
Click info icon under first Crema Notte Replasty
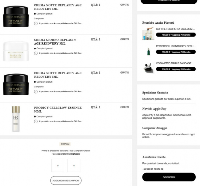click(x=36, y=23)
